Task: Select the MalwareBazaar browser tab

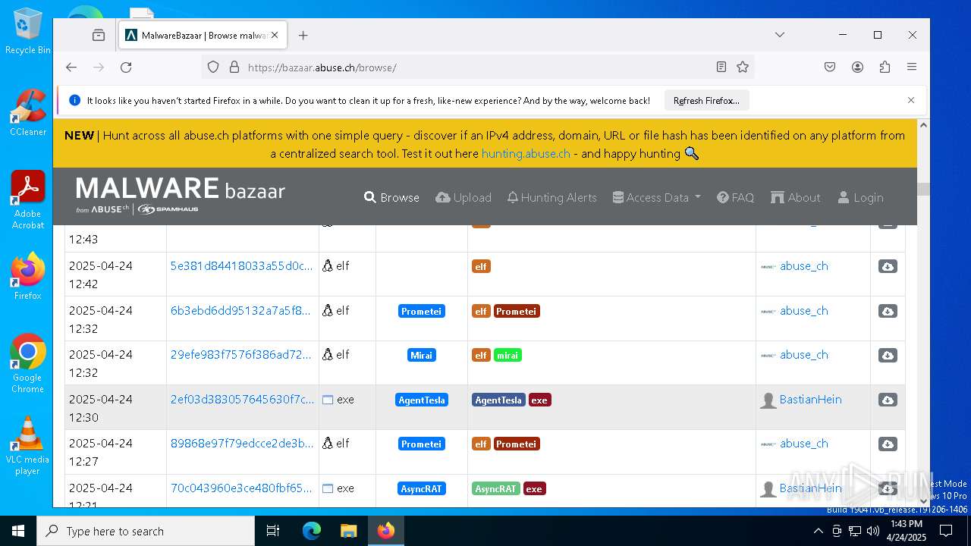Action: 203,36
